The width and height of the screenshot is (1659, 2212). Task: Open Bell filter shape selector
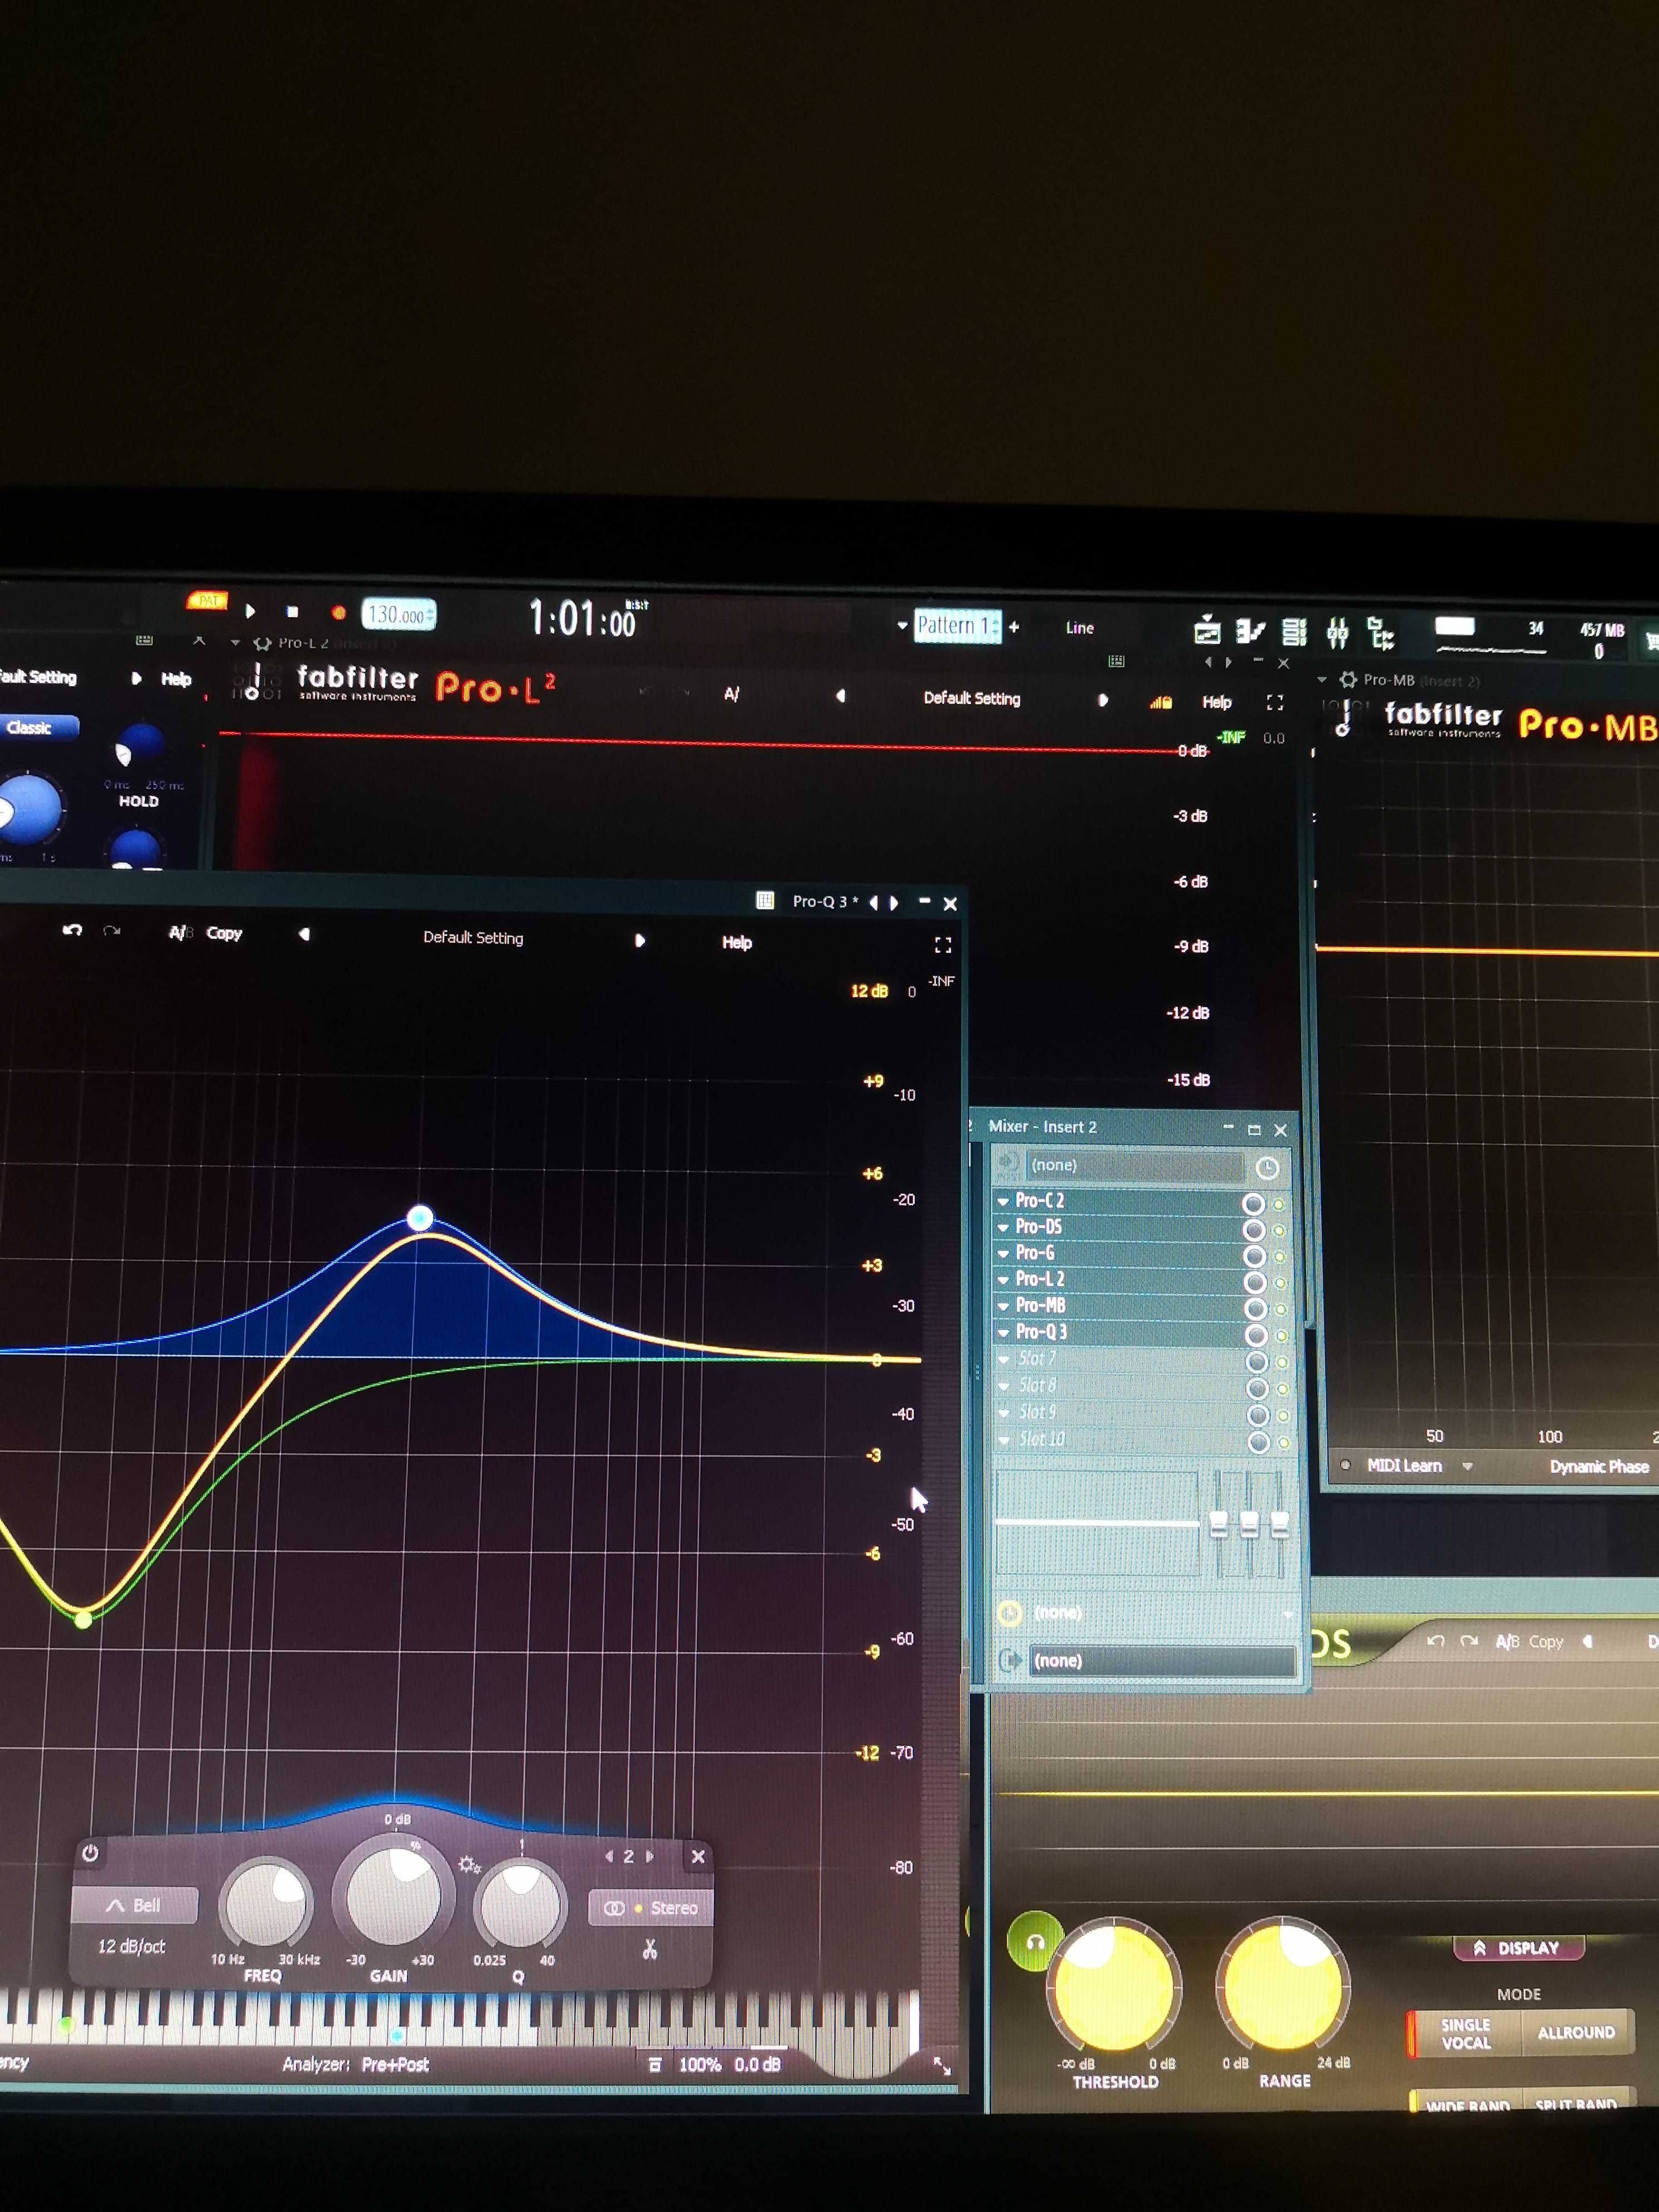click(x=134, y=1906)
